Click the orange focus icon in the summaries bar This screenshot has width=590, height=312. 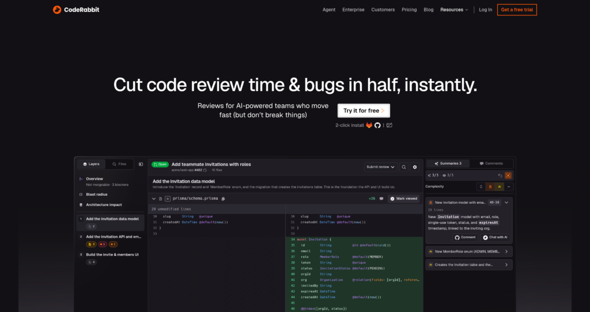tap(508, 176)
